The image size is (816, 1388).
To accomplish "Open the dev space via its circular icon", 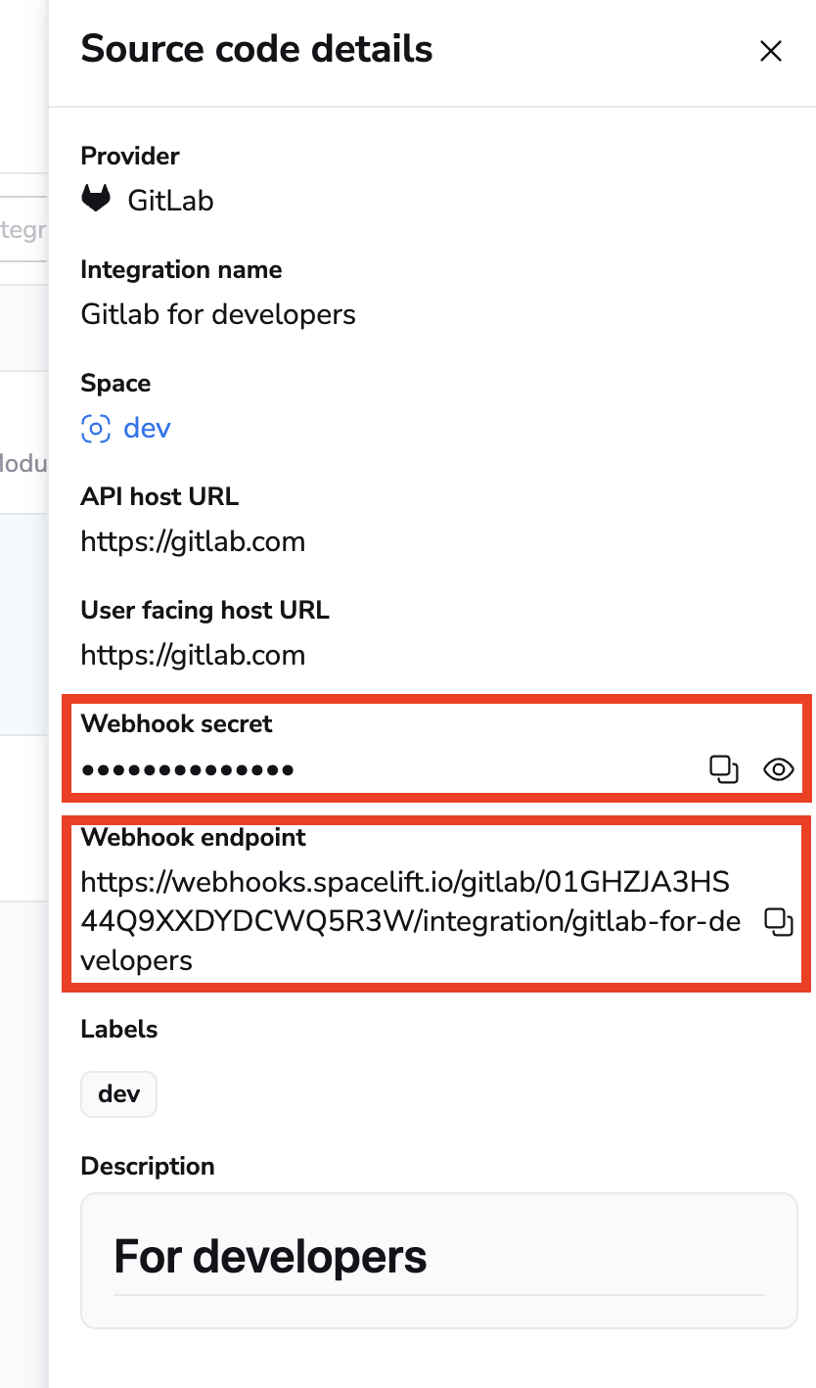I will 95,428.
